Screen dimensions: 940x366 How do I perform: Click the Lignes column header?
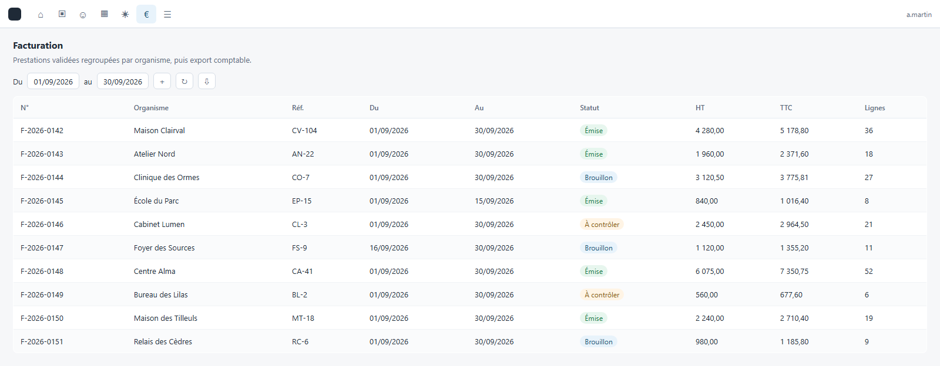tap(875, 108)
